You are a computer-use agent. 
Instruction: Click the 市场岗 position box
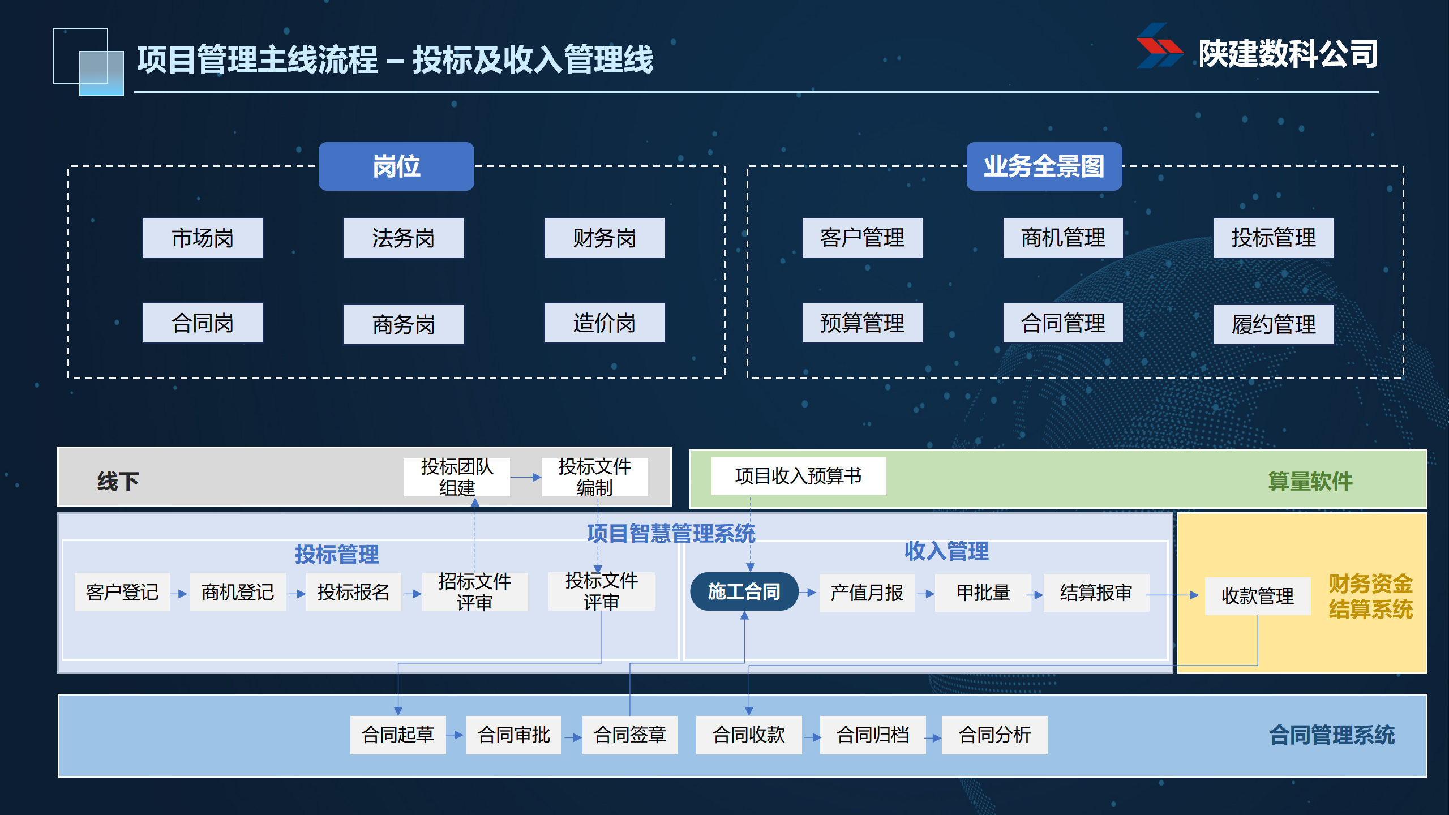pyautogui.click(x=203, y=238)
